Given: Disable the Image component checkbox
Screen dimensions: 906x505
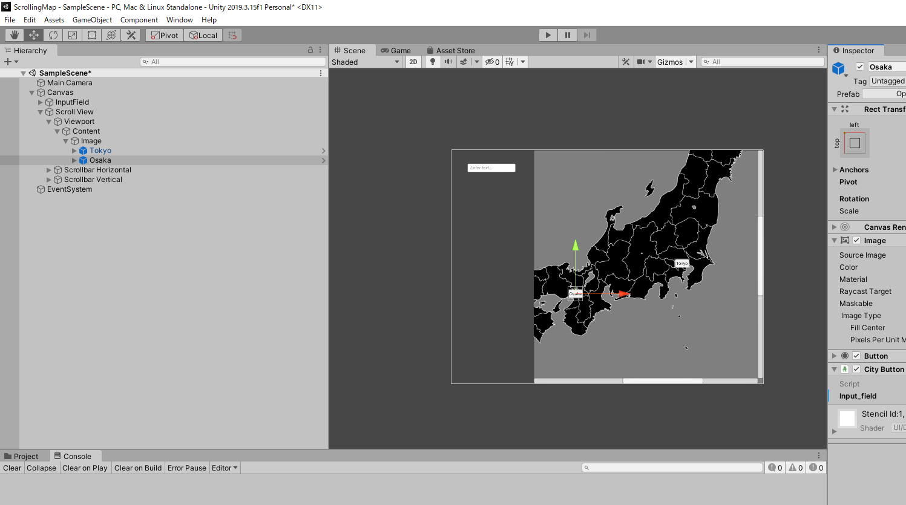Looking at the screenshot, I should (856, 240).
